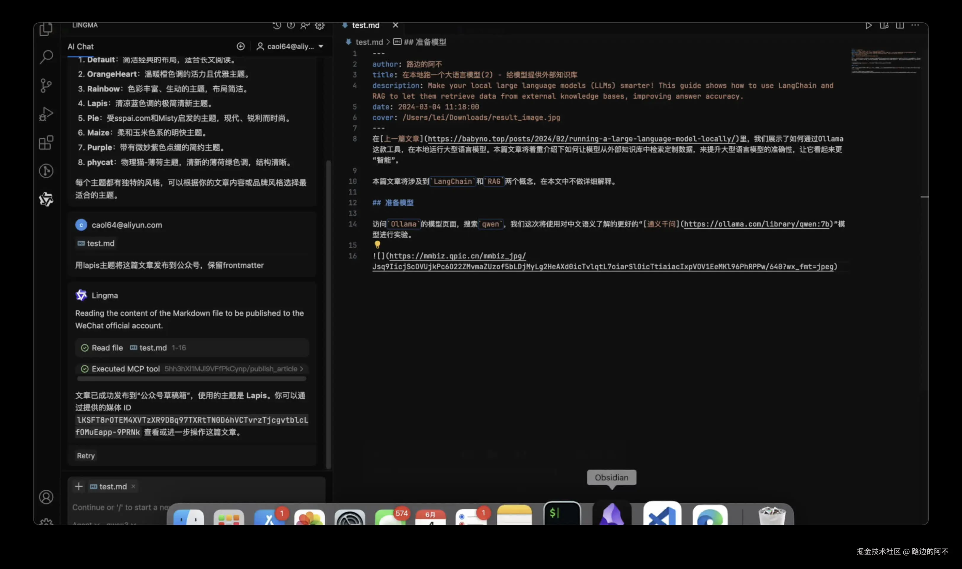Open the Lingma extension in activity bar
962x569 pixels.
coord(46,199)
